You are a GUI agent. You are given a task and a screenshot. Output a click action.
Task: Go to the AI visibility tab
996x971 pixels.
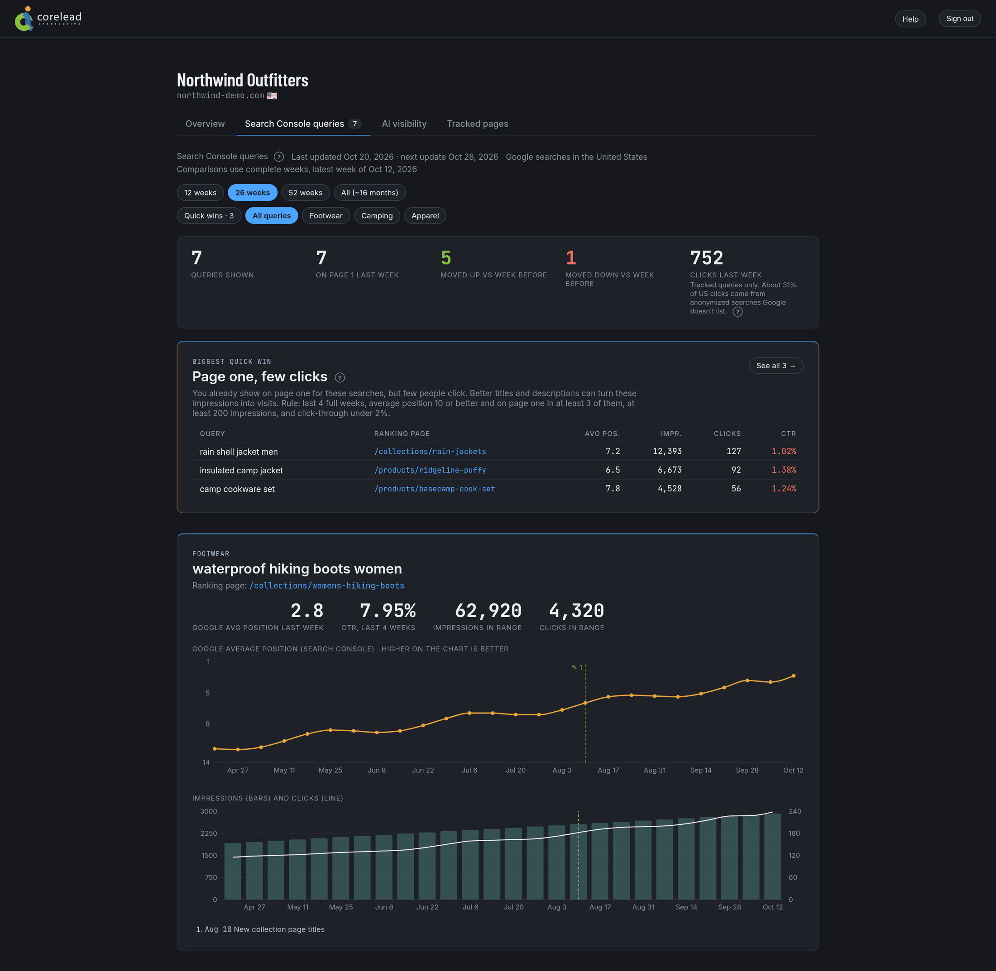click(404, 124)
